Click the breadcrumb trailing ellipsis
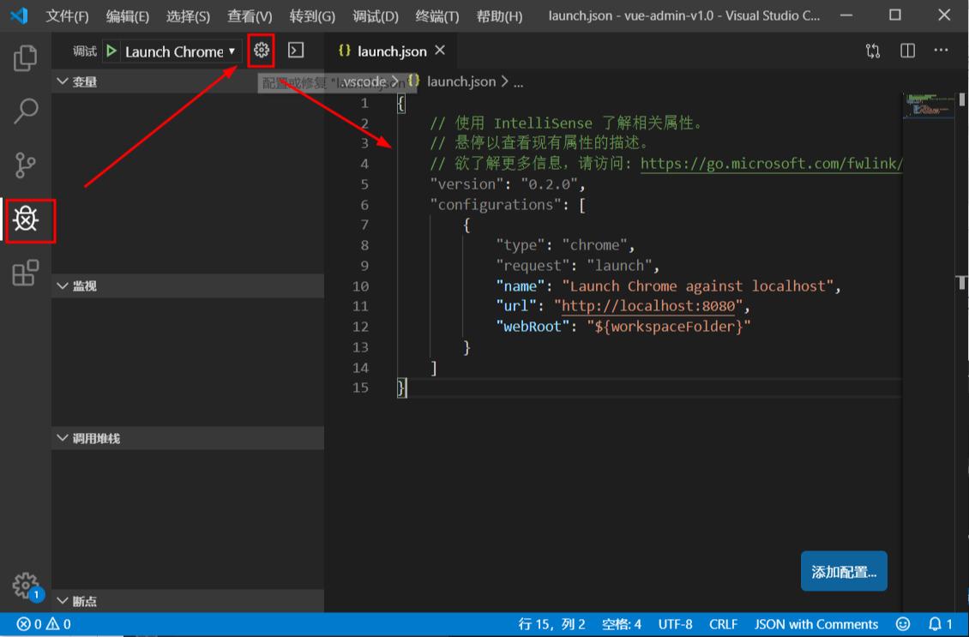The width and height of the screenshot is (969, 637). 518,82
